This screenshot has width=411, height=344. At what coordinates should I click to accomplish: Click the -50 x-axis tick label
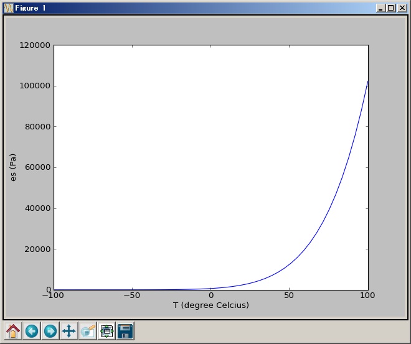coord(132,295)
